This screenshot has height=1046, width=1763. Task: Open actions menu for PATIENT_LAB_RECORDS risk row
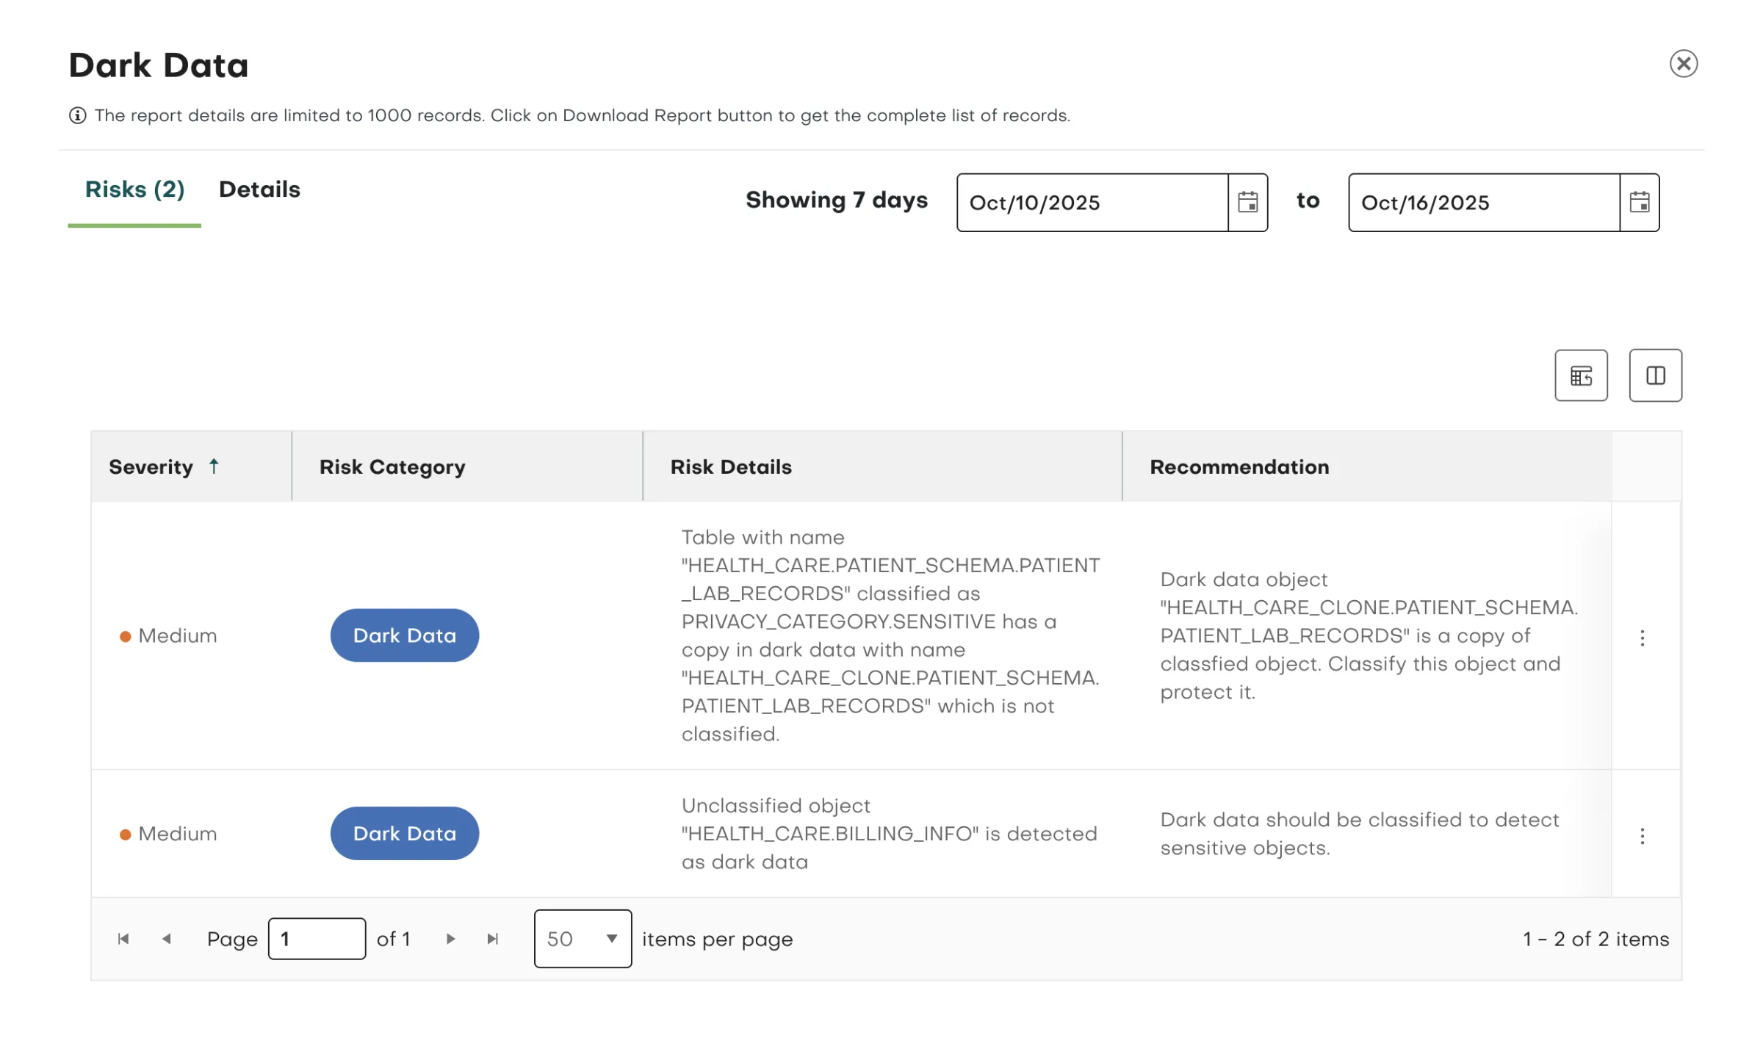[1643, 638]
